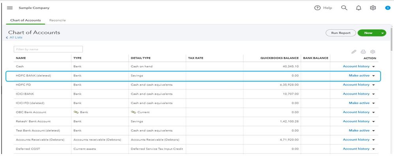The height and width of the screenshot is (156, 394).
Task: Open Account history for OBC Bank Account
Action: point(356,112)
